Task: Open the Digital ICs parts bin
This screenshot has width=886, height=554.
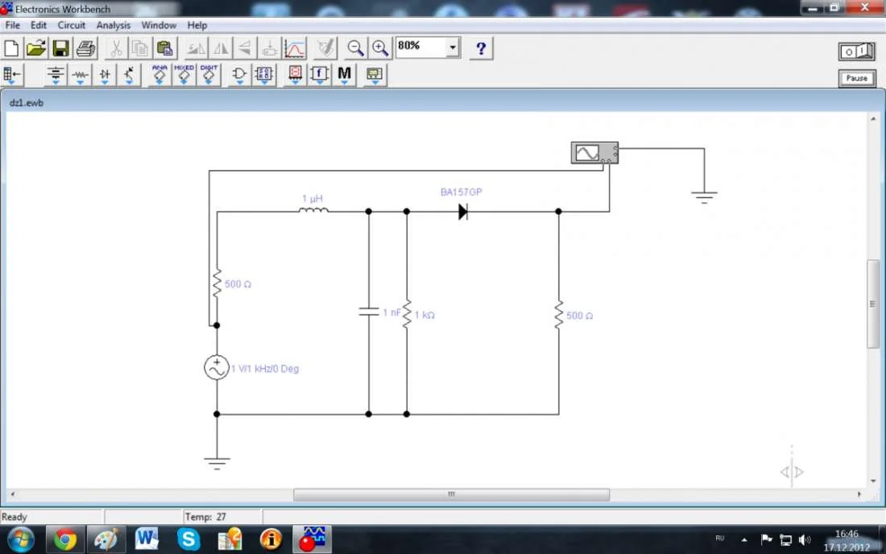Action: (209, 75)
